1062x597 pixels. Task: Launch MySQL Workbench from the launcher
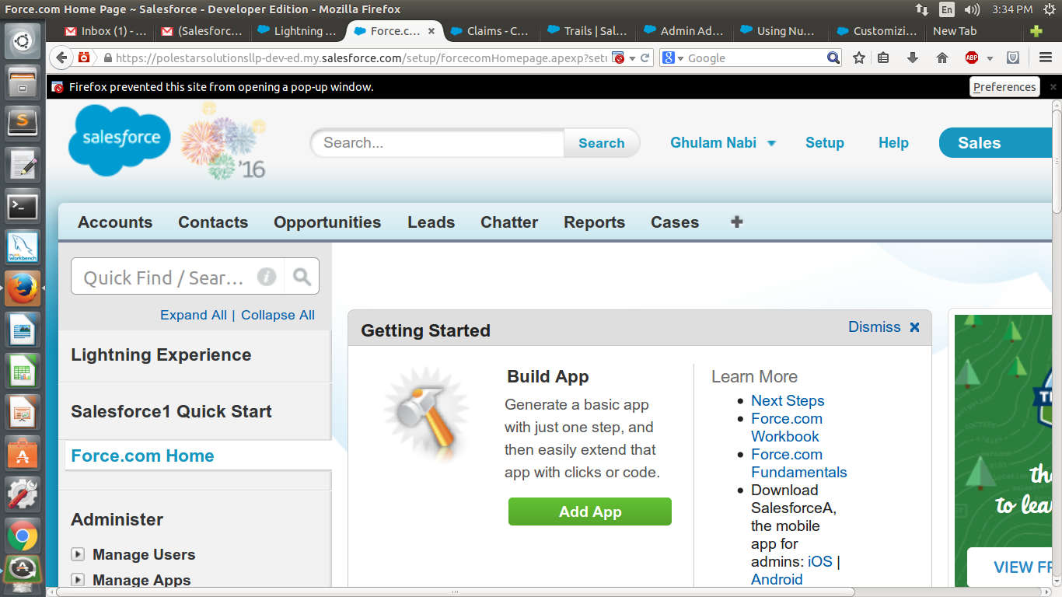pyautogui.click(x=23, y=247)
